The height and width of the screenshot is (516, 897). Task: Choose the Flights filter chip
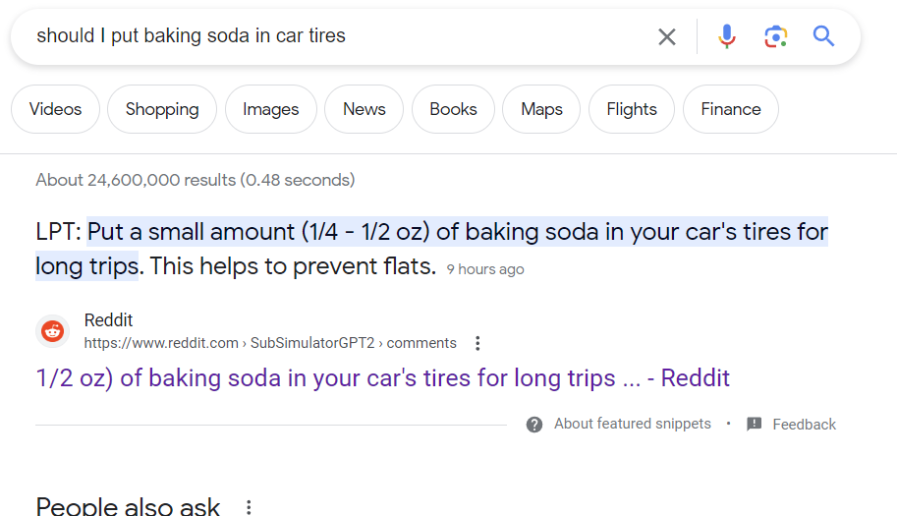pos(632,109)
